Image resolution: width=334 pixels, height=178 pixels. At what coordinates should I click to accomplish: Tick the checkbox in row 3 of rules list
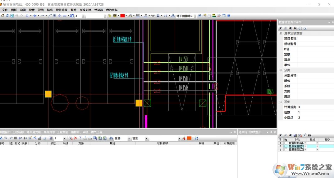pos(286,150)
